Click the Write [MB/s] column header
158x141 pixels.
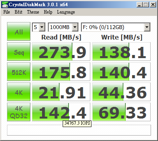(x=122, y=37)
